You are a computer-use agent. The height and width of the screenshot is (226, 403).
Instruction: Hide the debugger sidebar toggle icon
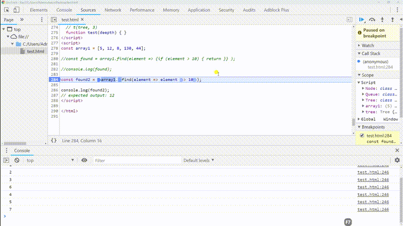[x=349, y=20]
